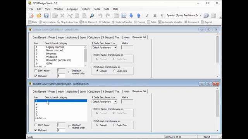Image resolution: width=248 pixels, height=139 pixels.
Task: Open Applicability tab in Spanish window
Action: [x=72, y=92]
